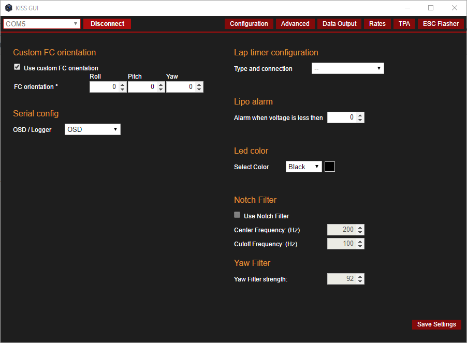The width and height of the screenshot is (467, 343).
Task: Click into the Roll orientation input field
Action: [x=104, y=87]
